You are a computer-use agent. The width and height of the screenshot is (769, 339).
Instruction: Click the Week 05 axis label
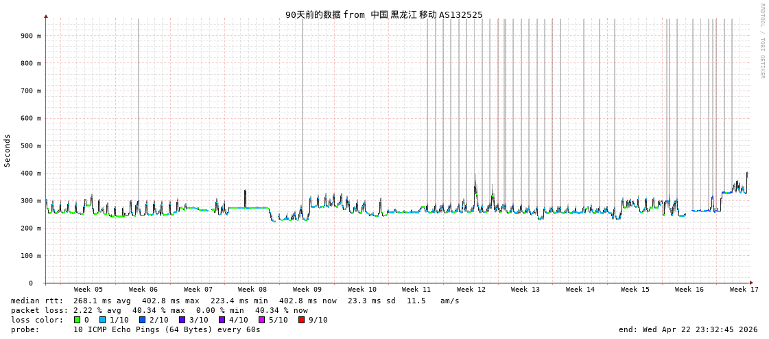88,290
